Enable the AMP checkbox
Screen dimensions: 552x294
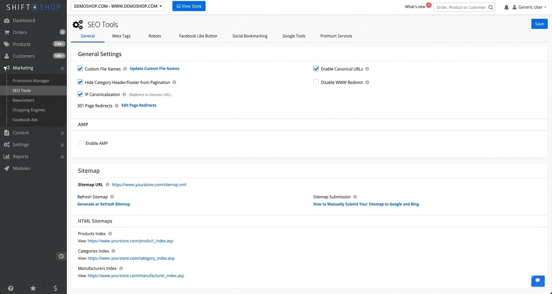coord(81,143)
